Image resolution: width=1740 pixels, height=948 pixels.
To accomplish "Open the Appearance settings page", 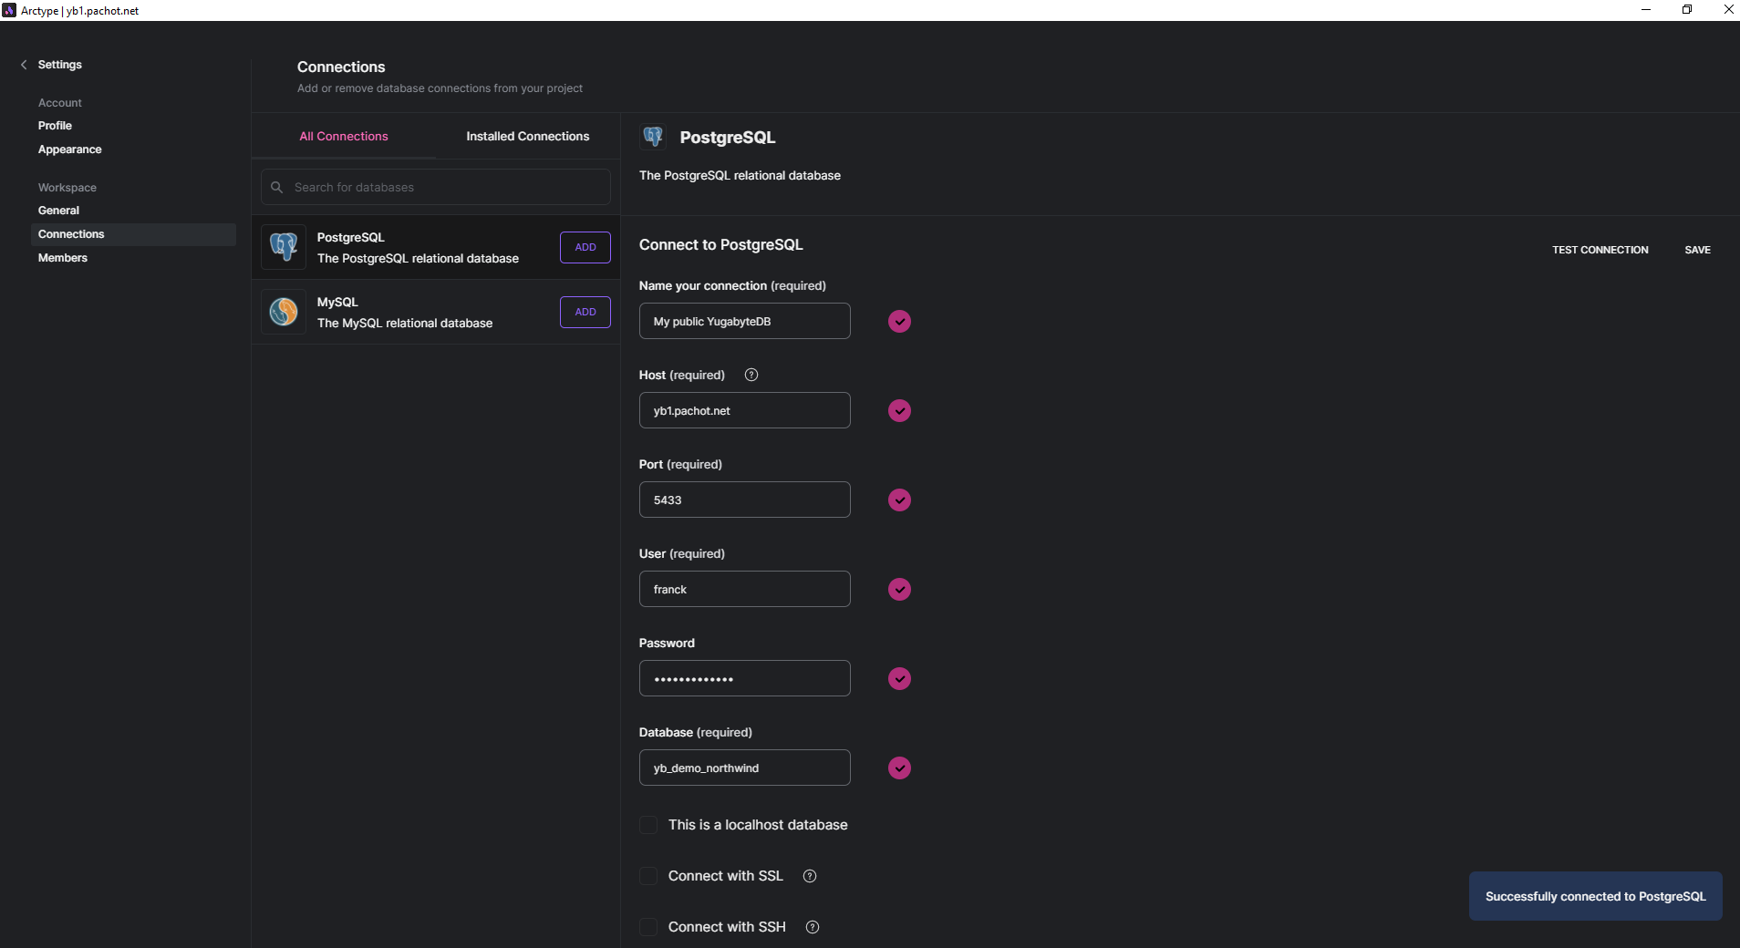I will click(69, 149).
